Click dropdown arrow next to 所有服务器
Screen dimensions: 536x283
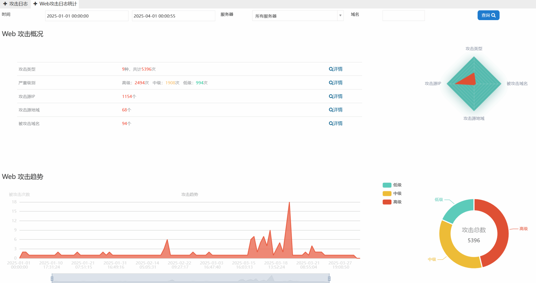(340, 16)
